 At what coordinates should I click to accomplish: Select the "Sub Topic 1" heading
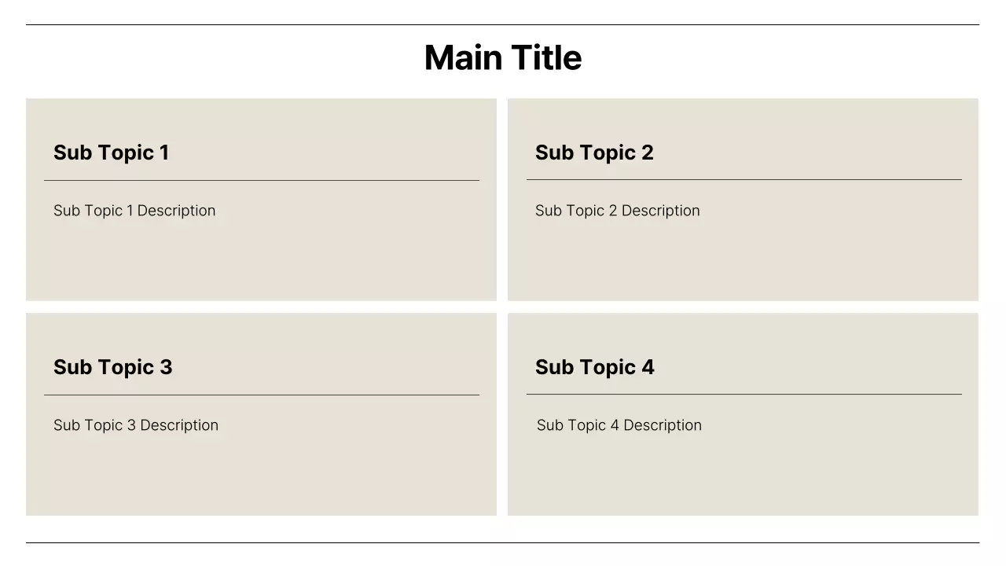click(111, 153)
